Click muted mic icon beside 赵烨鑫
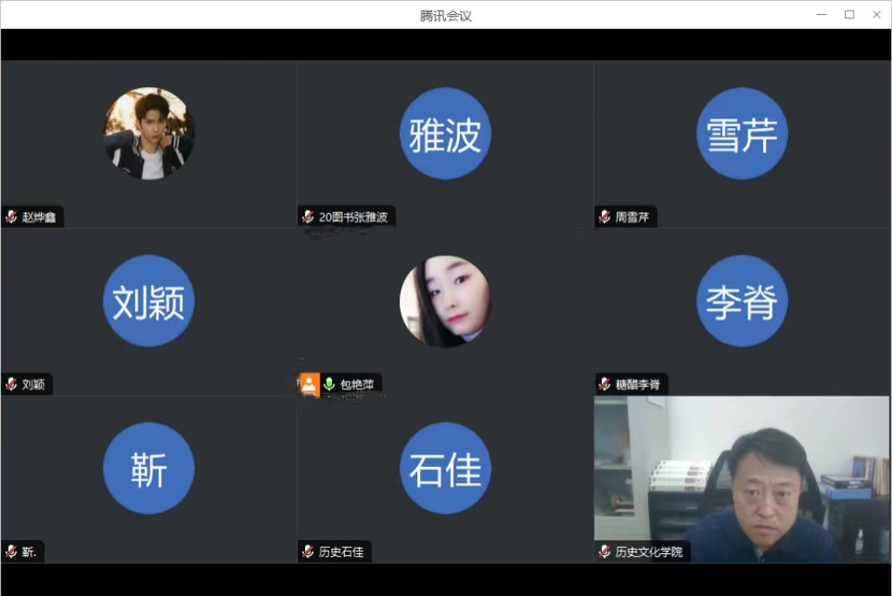This screenshot has height=596, width=892. pyautogui.click(x=11, y=217)
